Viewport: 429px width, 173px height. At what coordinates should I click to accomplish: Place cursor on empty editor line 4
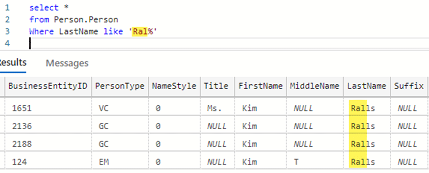[104, 43]
